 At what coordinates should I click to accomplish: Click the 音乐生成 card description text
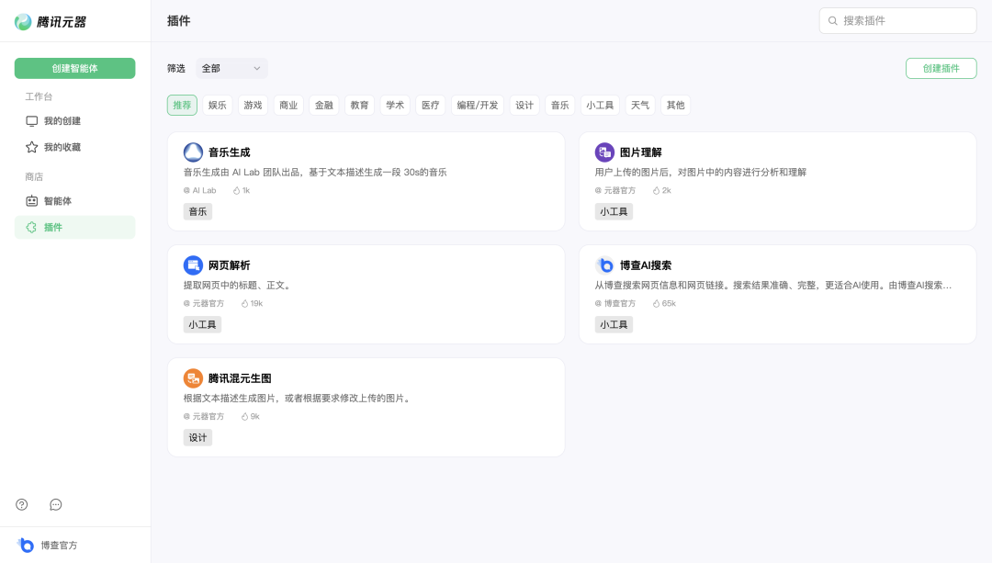click(315, 172)
